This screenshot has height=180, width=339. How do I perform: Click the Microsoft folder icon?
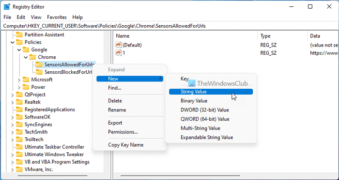(x=26, y=80)
